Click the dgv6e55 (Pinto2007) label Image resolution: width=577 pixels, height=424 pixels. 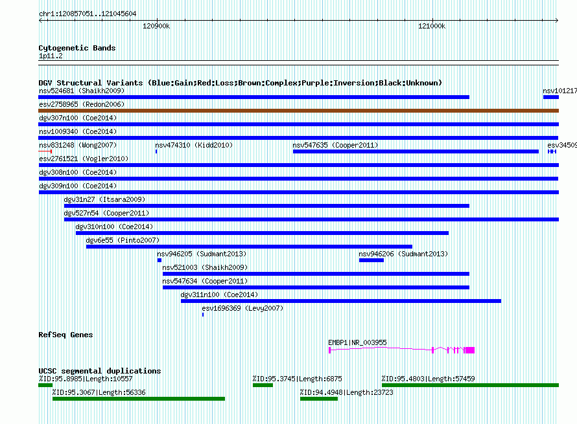click(x=123, y=240)
